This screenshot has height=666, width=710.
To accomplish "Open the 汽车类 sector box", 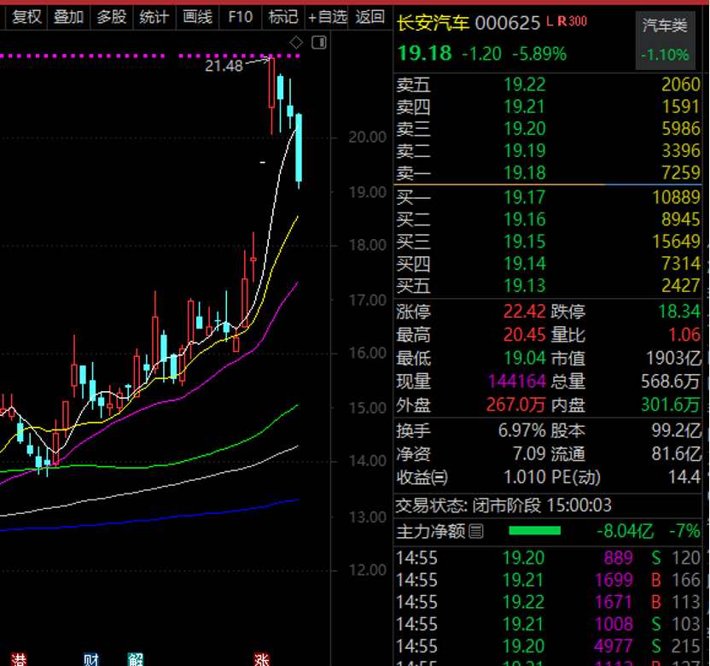I will 665,41.
